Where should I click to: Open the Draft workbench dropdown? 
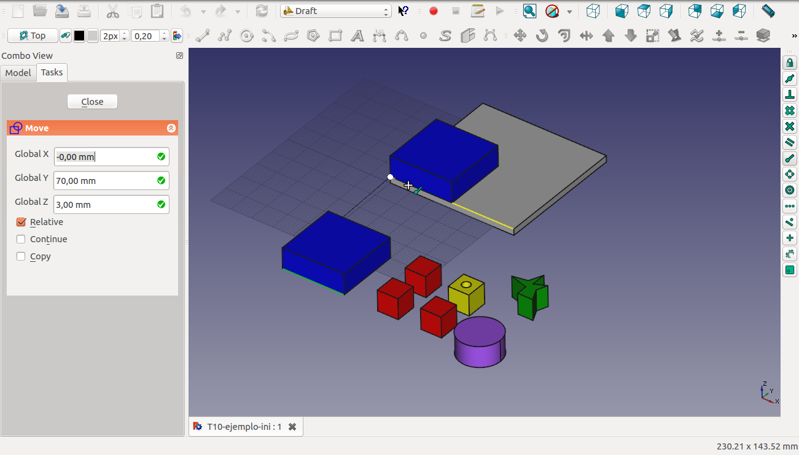point(335,11)
